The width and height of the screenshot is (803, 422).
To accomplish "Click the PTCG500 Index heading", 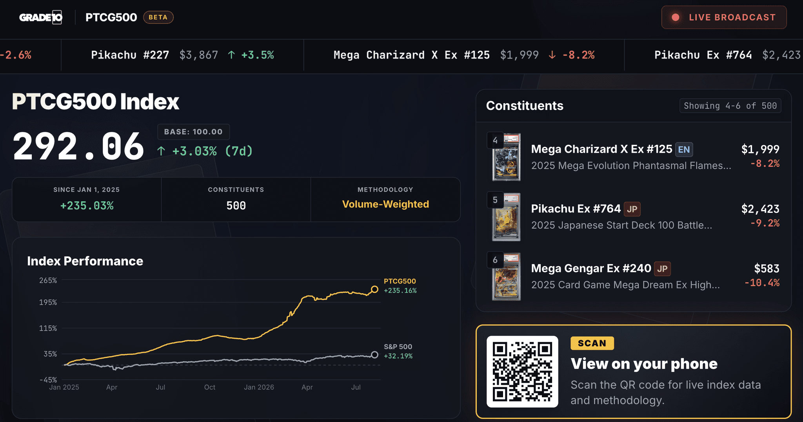I will (96, 102).
